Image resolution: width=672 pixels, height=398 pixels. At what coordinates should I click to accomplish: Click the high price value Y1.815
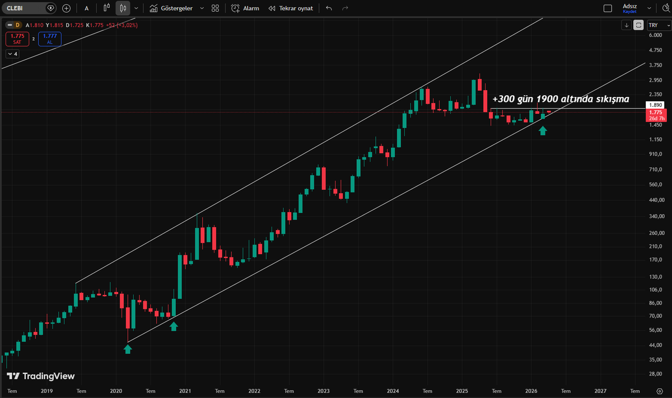click(55, 25)
